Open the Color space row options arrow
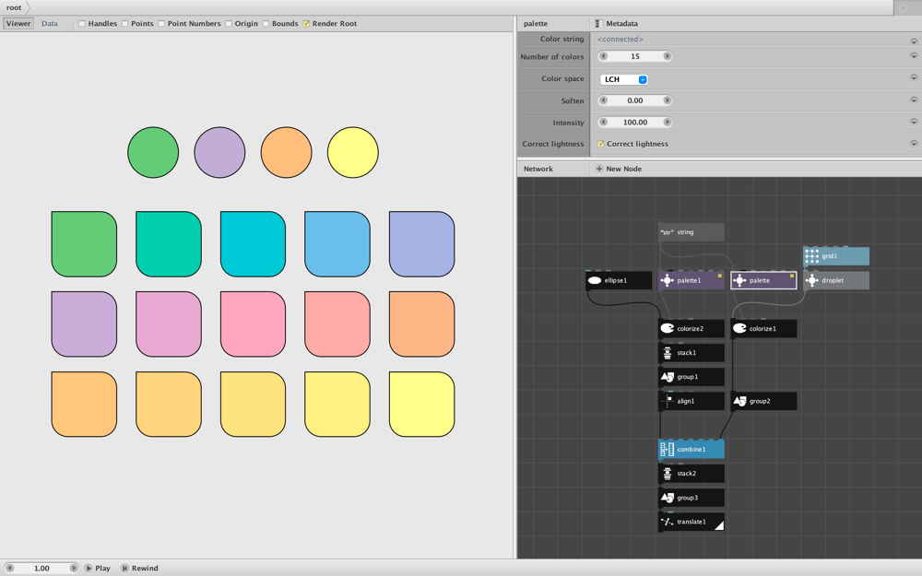 [913, 78]
